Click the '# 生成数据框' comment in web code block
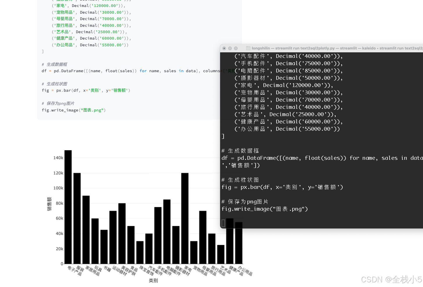This screenshot has height=287, width=423. point(54,64)
